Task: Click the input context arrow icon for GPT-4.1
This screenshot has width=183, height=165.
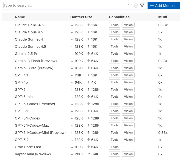Action: (72, 75)
